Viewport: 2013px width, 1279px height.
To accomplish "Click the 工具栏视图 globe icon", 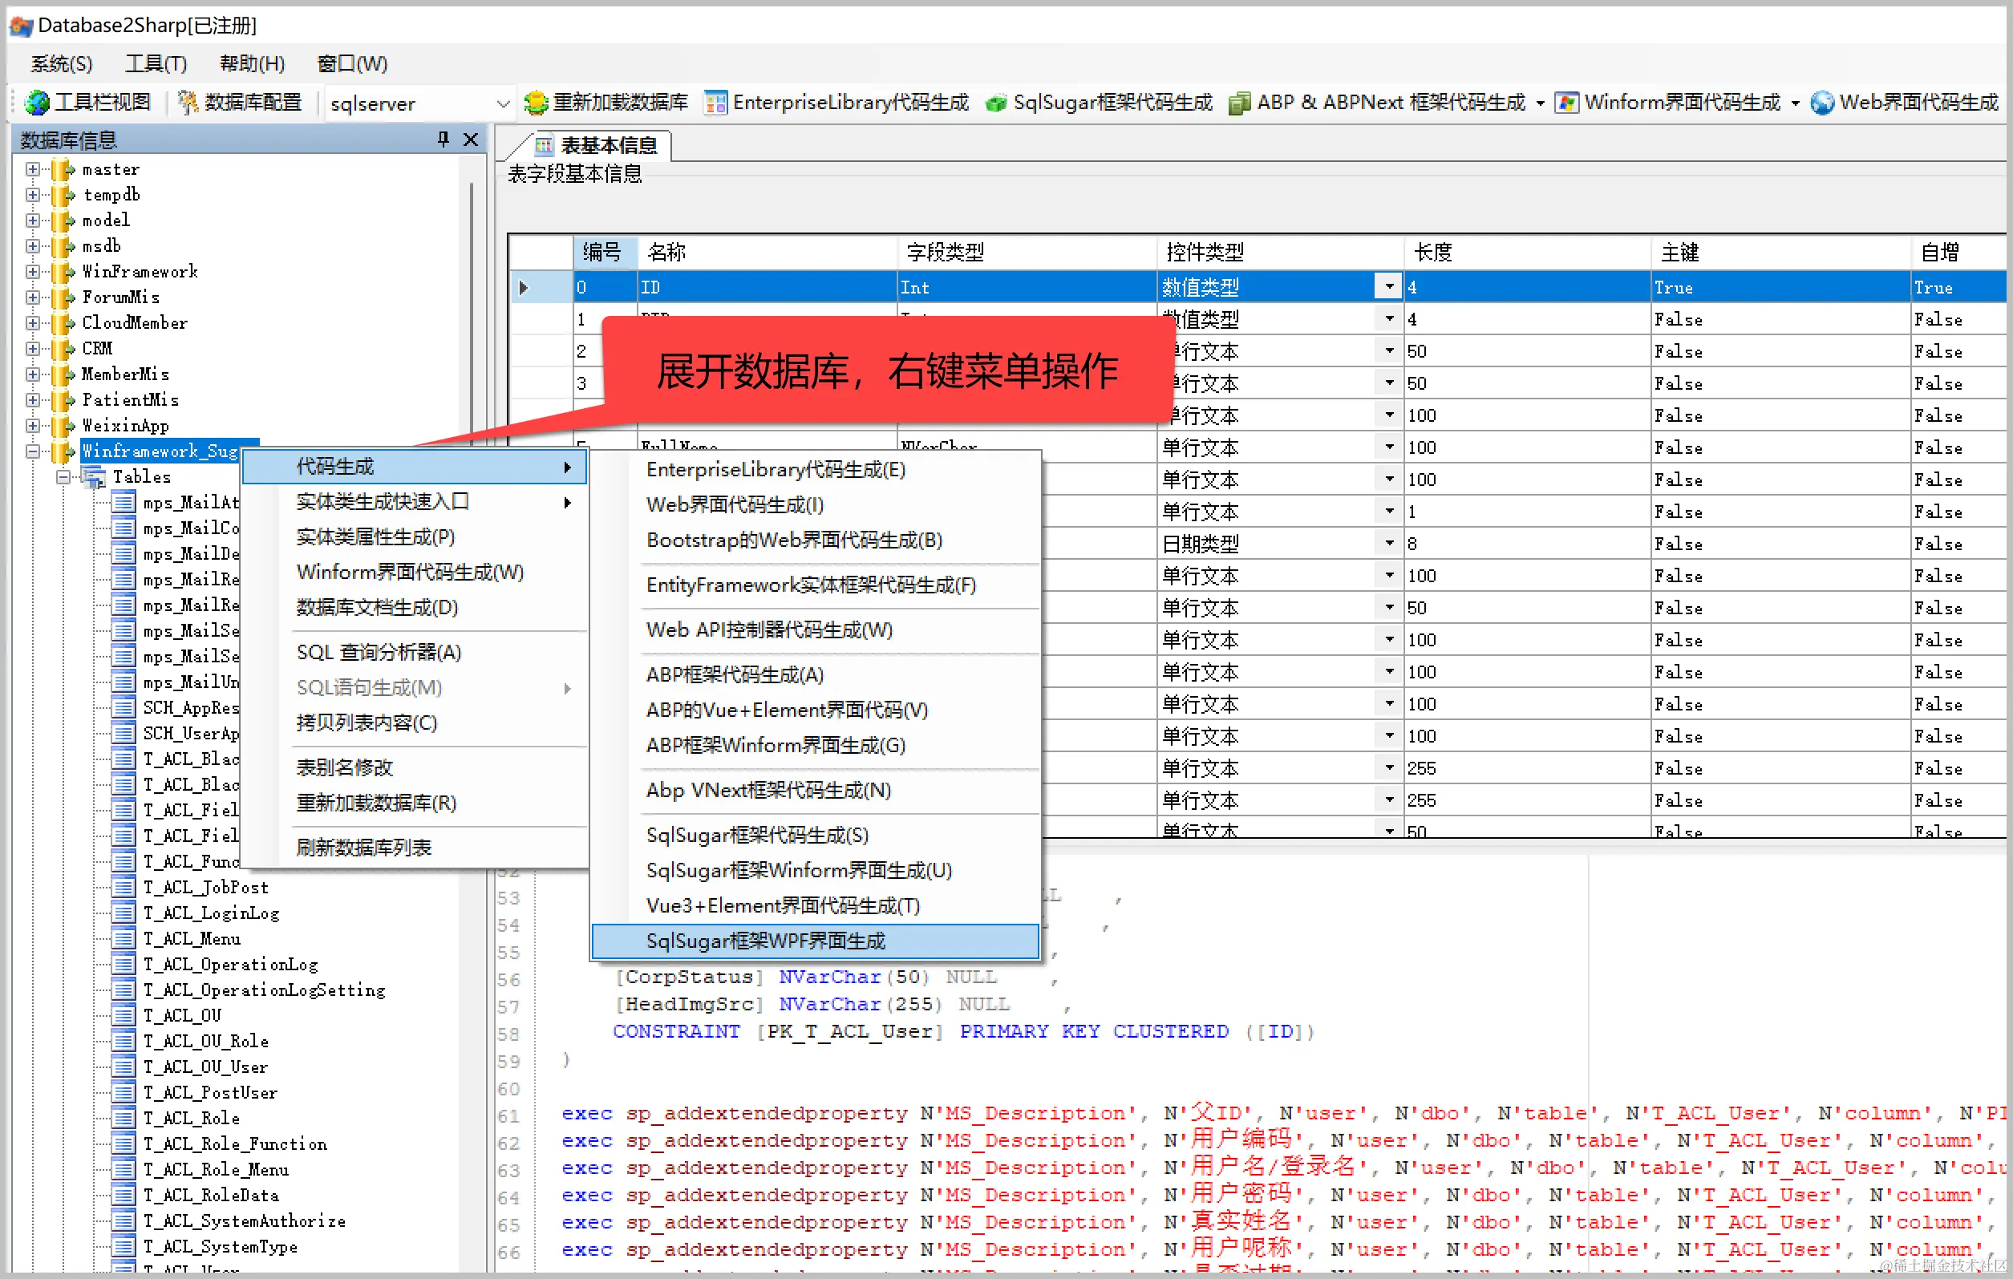I will click(37, 103).
